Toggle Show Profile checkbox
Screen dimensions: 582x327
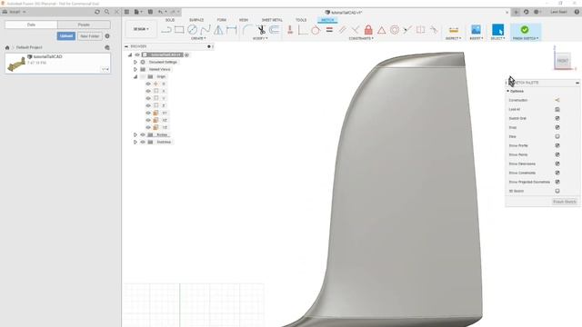pos(557,145)
